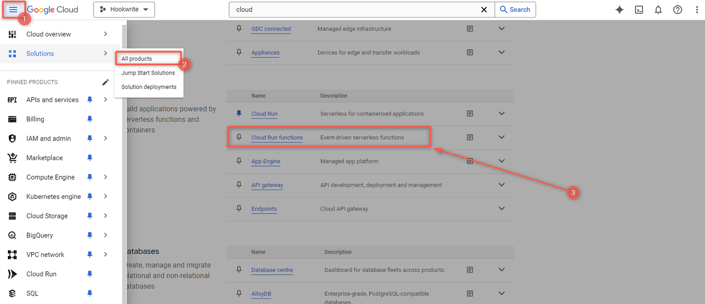Click the Gemini sparkle icon

pos(619,9)
